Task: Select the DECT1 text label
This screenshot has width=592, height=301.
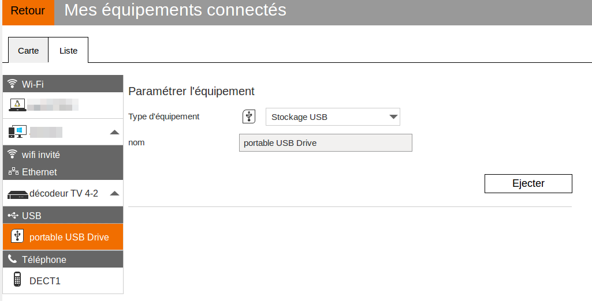Action: pos(45,281)
